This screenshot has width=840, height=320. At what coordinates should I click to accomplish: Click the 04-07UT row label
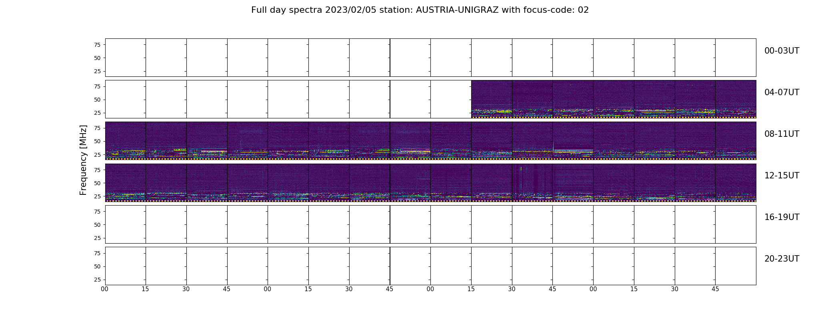click(782, 92)
